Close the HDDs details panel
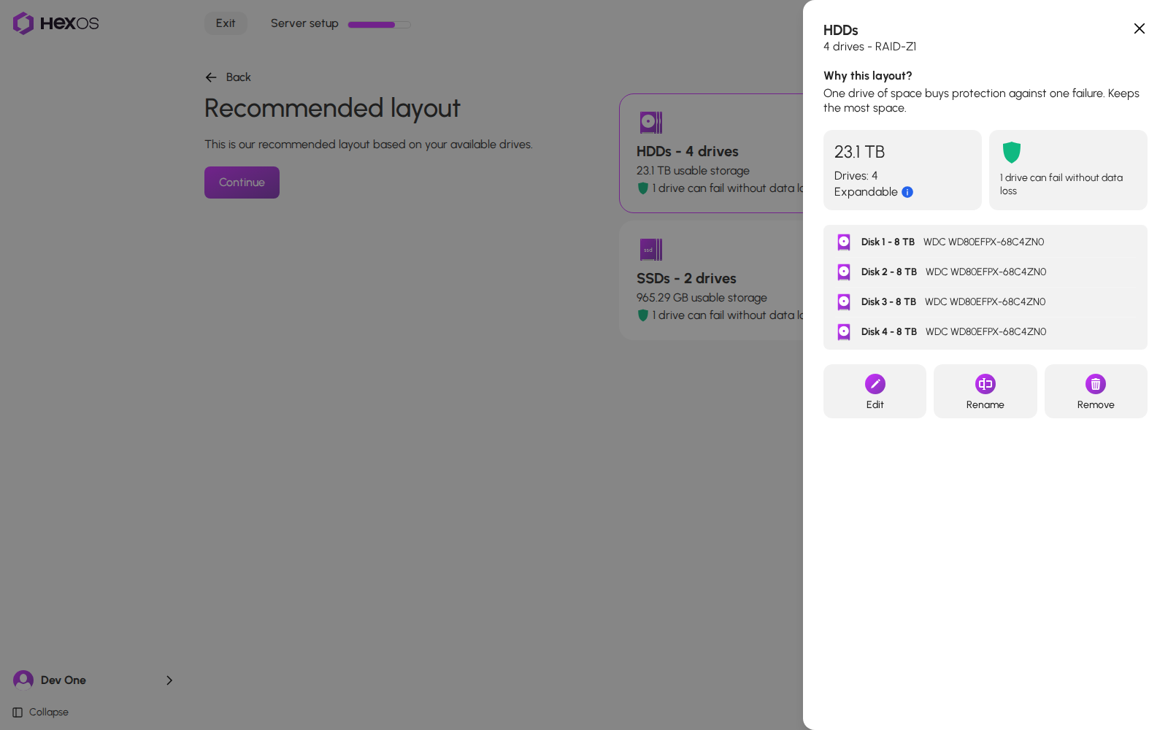1168x730 pixels. point(1139,28)
